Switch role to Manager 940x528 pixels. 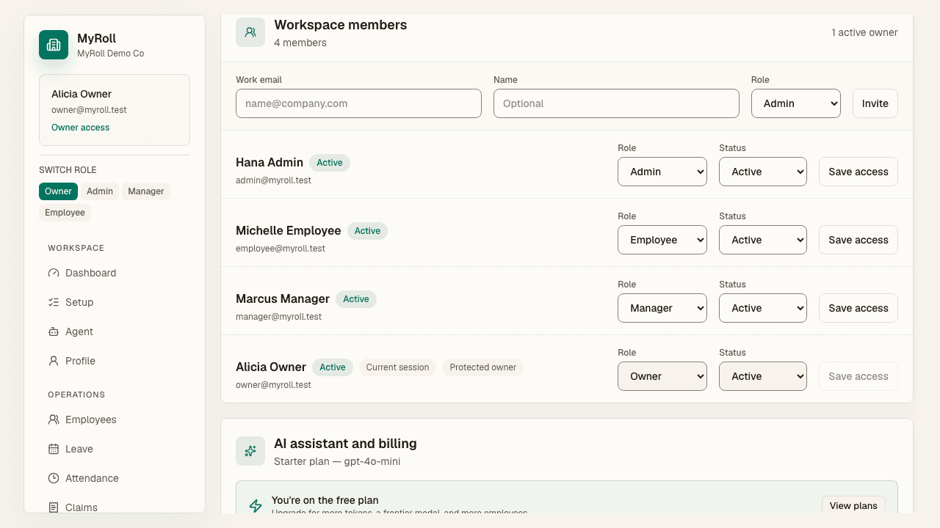(146, 191)
